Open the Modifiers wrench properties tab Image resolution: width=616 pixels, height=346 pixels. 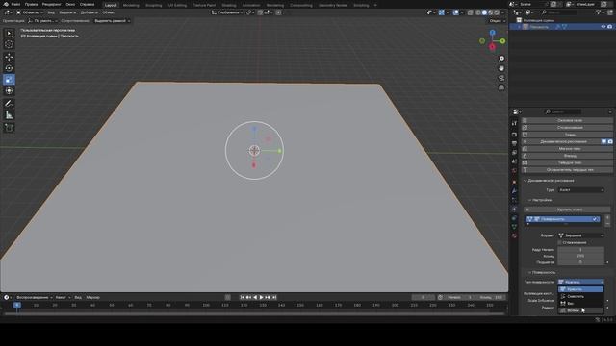click(x=514, y=191)
